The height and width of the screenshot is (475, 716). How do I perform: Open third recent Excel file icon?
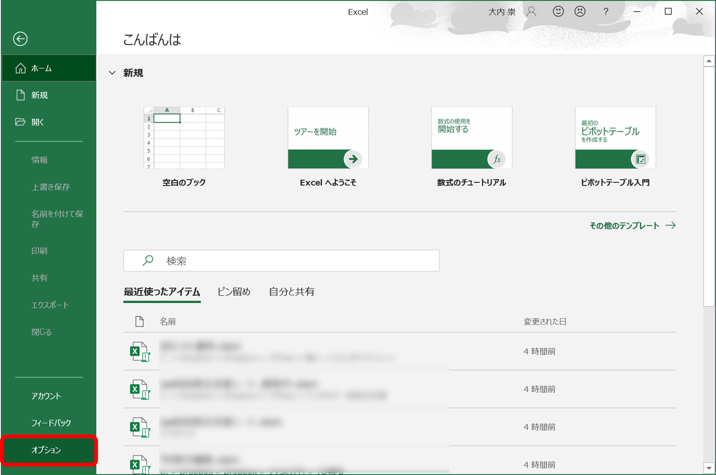140,427
